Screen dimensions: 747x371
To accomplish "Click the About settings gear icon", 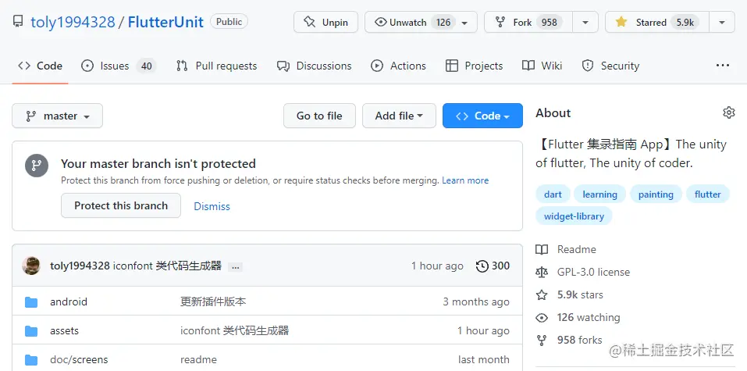I will pos(728,113).
